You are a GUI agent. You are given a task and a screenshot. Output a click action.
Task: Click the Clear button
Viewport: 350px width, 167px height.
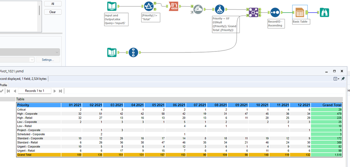(x=53, y=12)
